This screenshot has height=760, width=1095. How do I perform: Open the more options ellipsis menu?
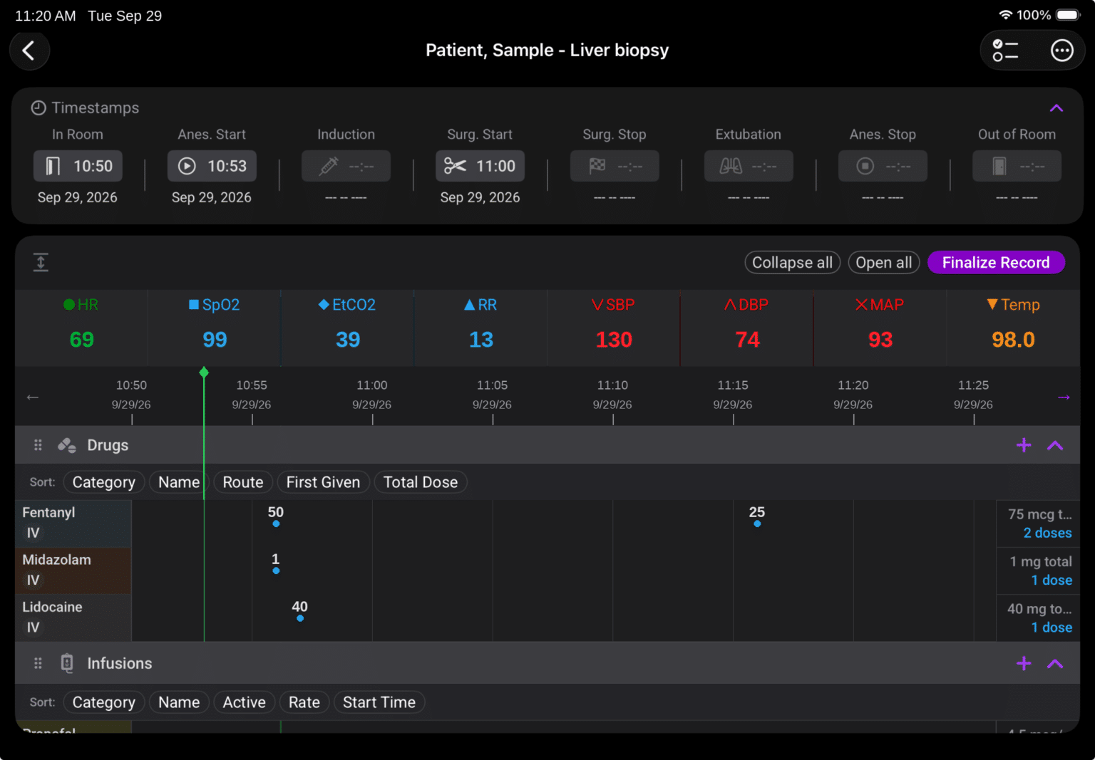(x=1062, y=51)
